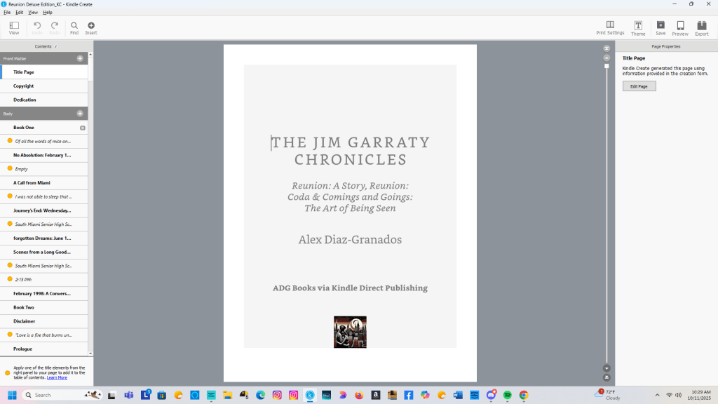Viewport: 718px width, 404px height.
Task: Select the Copyright page in contents
Action: pos(24,86)
